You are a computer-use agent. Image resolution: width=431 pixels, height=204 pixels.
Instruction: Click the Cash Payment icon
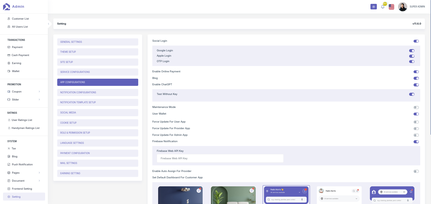[x=9, y=55]
